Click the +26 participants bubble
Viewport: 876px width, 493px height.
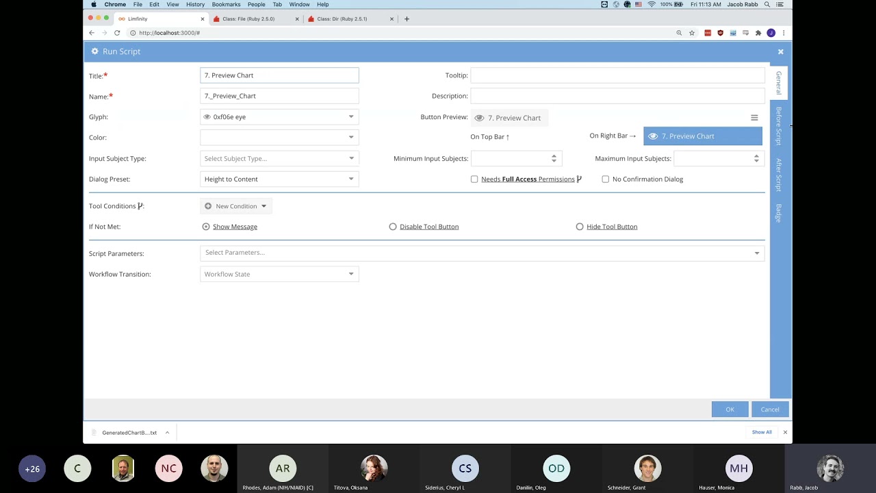point(32,469)
